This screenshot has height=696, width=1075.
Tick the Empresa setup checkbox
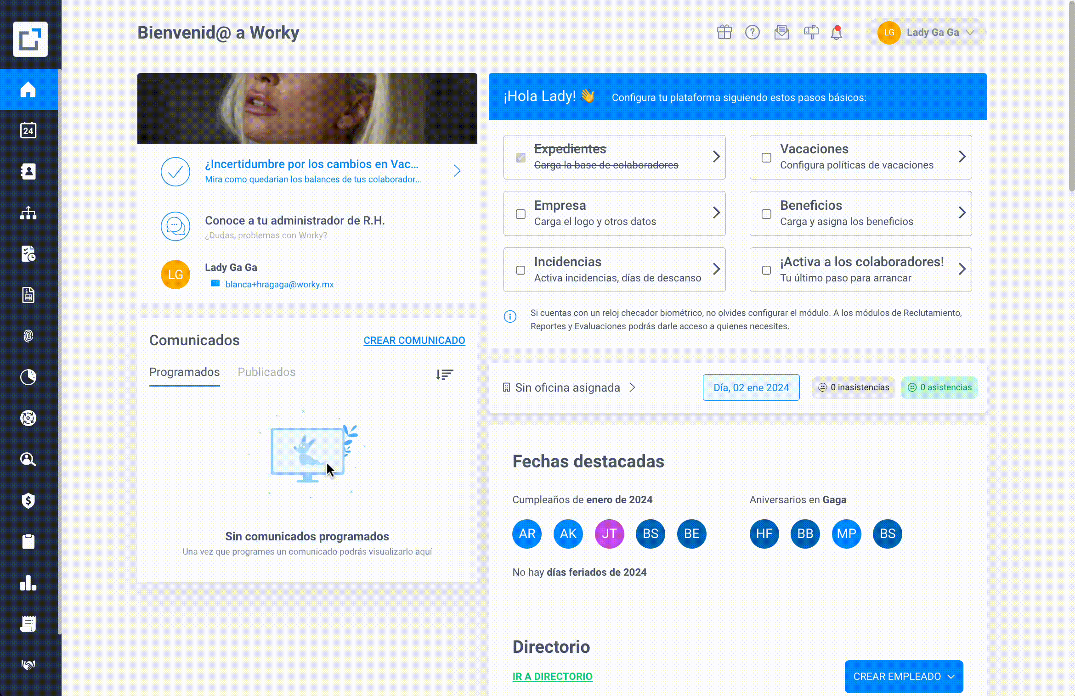click(521, 214)
